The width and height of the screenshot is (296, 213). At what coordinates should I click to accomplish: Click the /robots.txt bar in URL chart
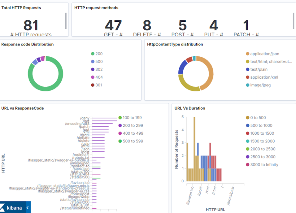coord(98,157)
